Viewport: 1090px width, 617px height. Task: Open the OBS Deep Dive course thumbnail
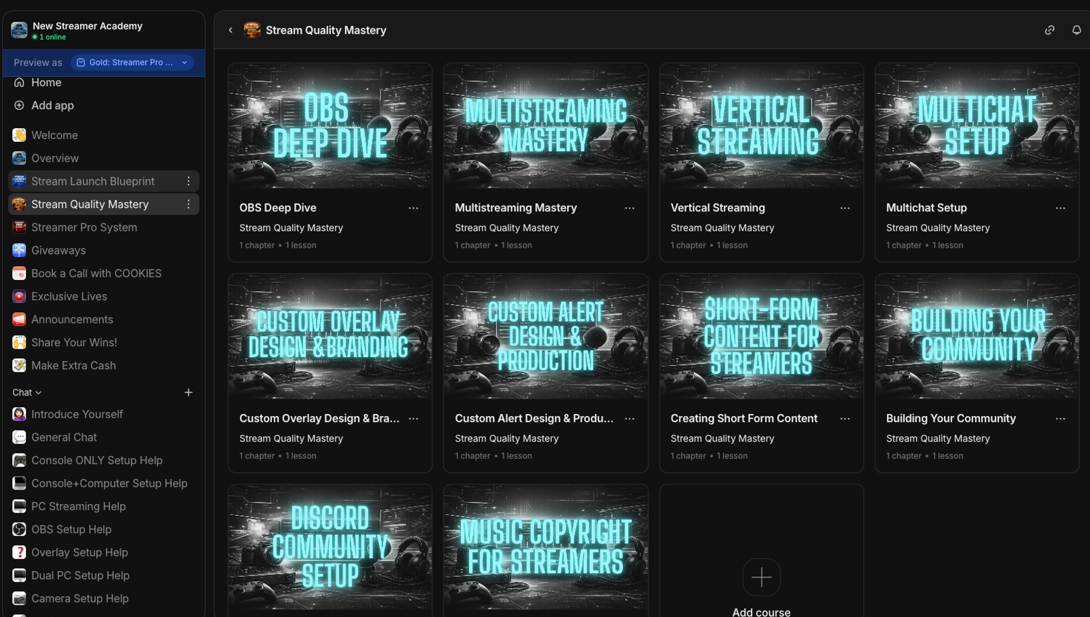point(330,126)
